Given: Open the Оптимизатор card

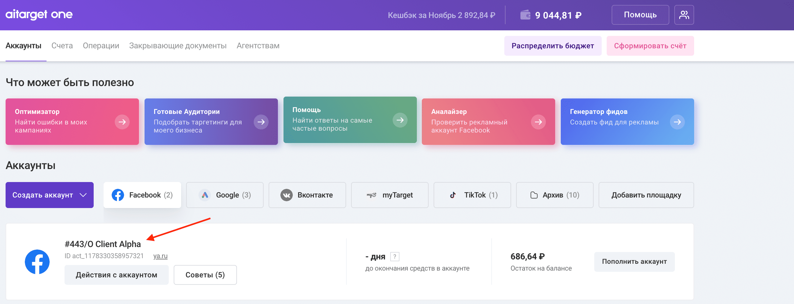Looking at the screenshot, I should [72, 122].
